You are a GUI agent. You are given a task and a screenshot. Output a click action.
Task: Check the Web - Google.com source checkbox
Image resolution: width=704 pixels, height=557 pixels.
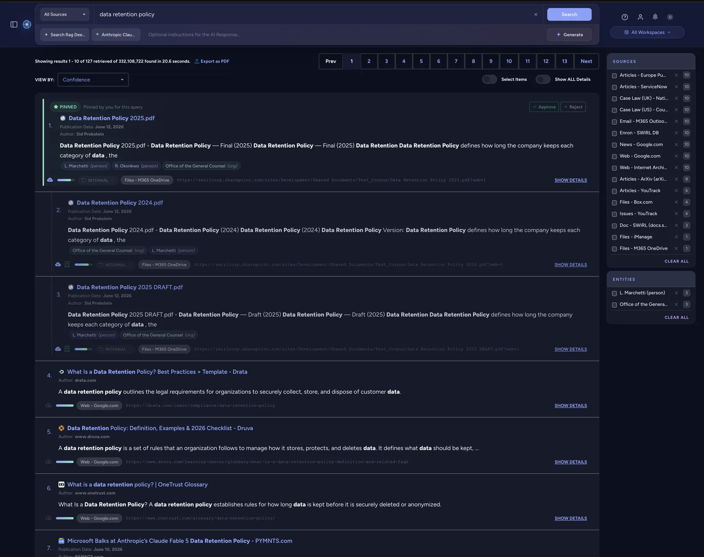[x=614, y=156]
